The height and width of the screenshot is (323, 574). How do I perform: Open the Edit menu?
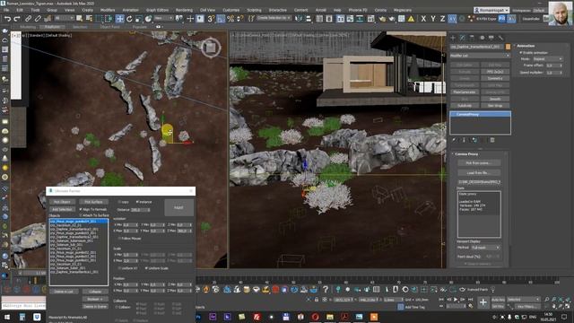click(20, 10)
